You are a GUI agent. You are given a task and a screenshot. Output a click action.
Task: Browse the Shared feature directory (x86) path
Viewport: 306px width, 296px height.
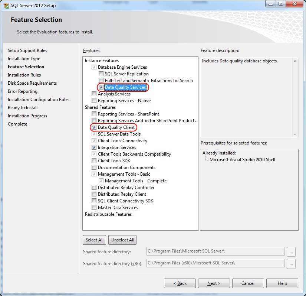click(x=291, y=264)
